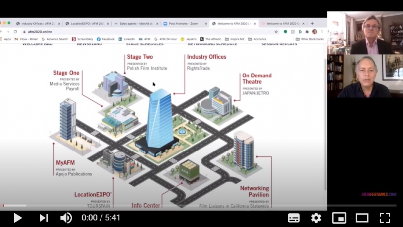Click the On Demand Theatre label

pyautogui.click(x=257, y=78)
